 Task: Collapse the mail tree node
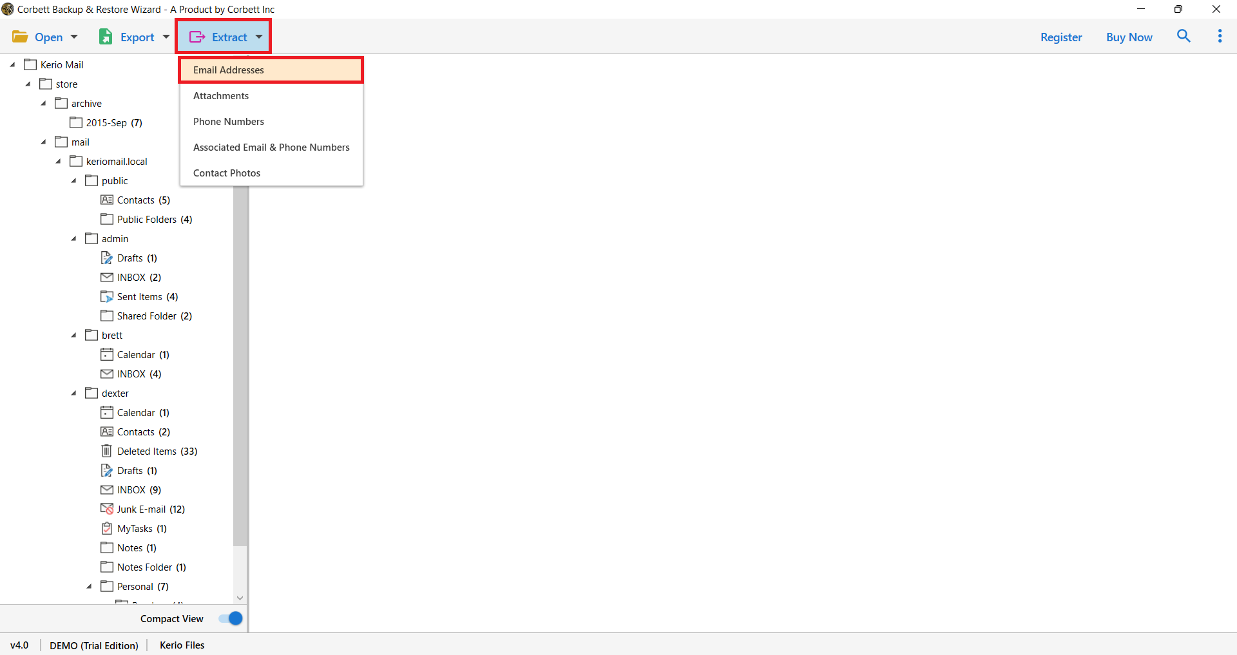pos(43,142)
